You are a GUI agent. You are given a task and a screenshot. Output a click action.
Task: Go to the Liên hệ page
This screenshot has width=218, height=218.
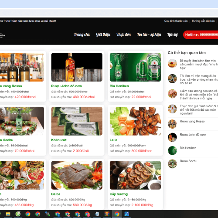pos(173,34)
